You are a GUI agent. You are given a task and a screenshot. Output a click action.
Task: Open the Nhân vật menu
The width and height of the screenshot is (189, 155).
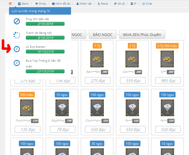point(84,4)
